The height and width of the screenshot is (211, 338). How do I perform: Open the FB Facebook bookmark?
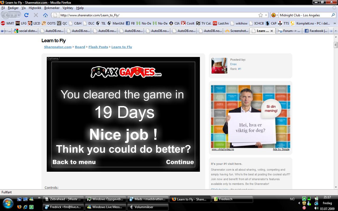click(130, 23)
